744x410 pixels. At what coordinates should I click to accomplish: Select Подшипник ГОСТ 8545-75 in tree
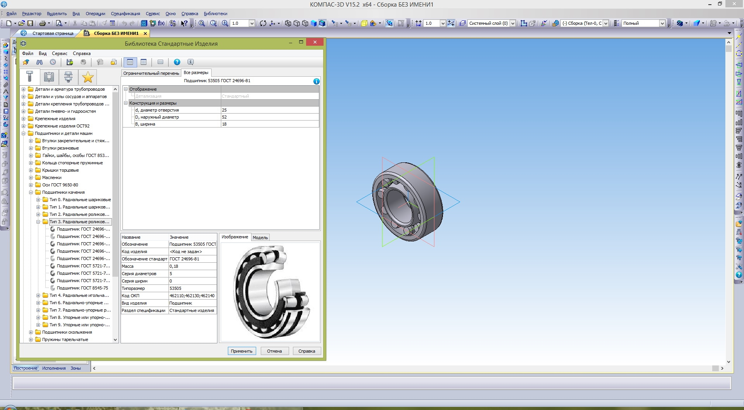(82, 288)
